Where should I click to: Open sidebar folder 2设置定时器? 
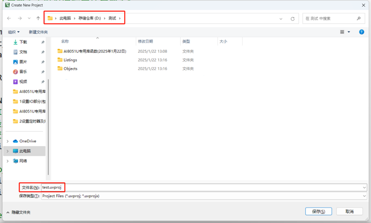pyautogui.click(x=29, y=122)
